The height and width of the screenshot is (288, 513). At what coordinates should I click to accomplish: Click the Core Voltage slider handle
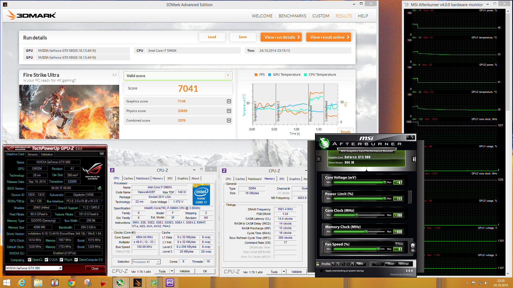coord(384,182)
